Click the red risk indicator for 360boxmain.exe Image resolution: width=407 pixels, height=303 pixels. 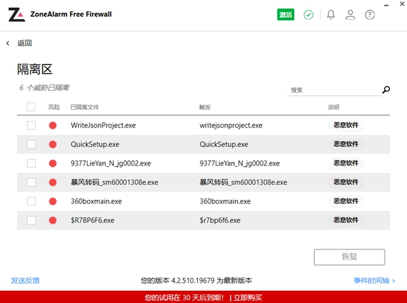pos(53,201)
